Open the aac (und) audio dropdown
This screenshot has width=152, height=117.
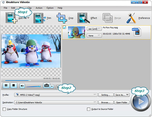click(94, 29)
